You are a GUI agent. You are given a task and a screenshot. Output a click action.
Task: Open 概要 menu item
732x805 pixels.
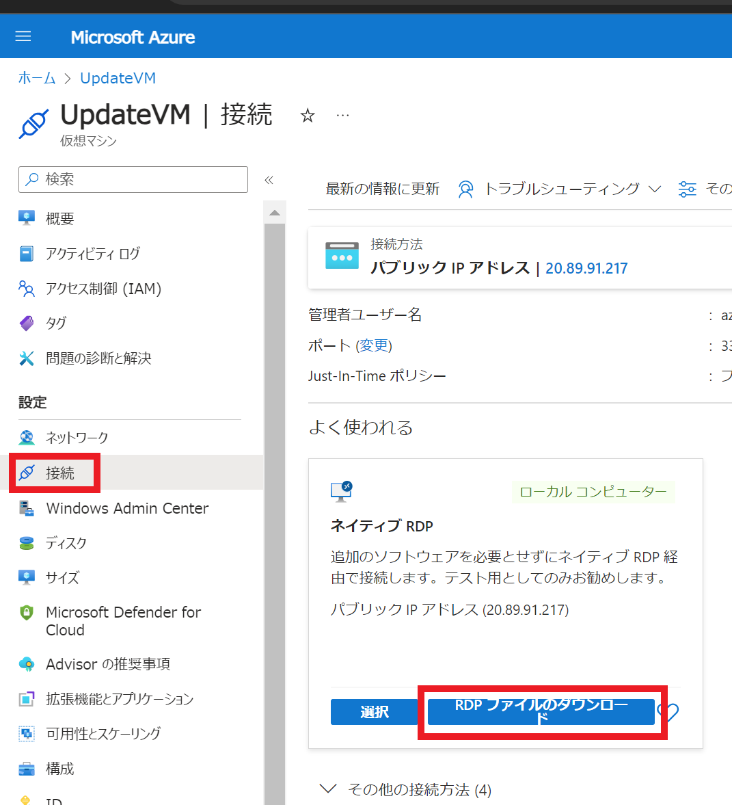[x=59, y=219]
